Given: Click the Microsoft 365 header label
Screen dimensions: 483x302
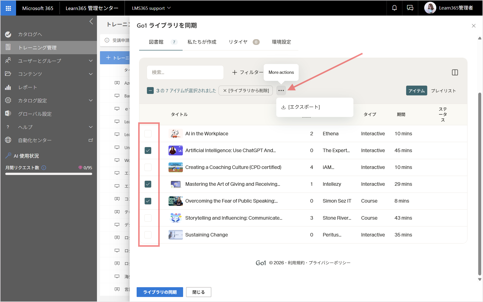Looking at the screenshot, I should click(x=38, y=8).
